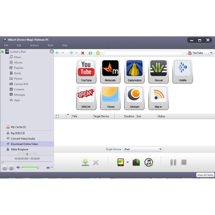Open the Tools menu

[50, 45]
